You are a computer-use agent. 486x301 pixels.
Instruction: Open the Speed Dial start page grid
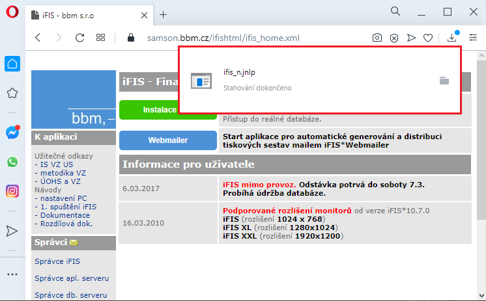point(100,38)
